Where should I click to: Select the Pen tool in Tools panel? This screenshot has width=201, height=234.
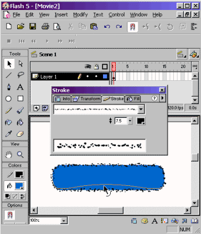[x=9, y=87]
